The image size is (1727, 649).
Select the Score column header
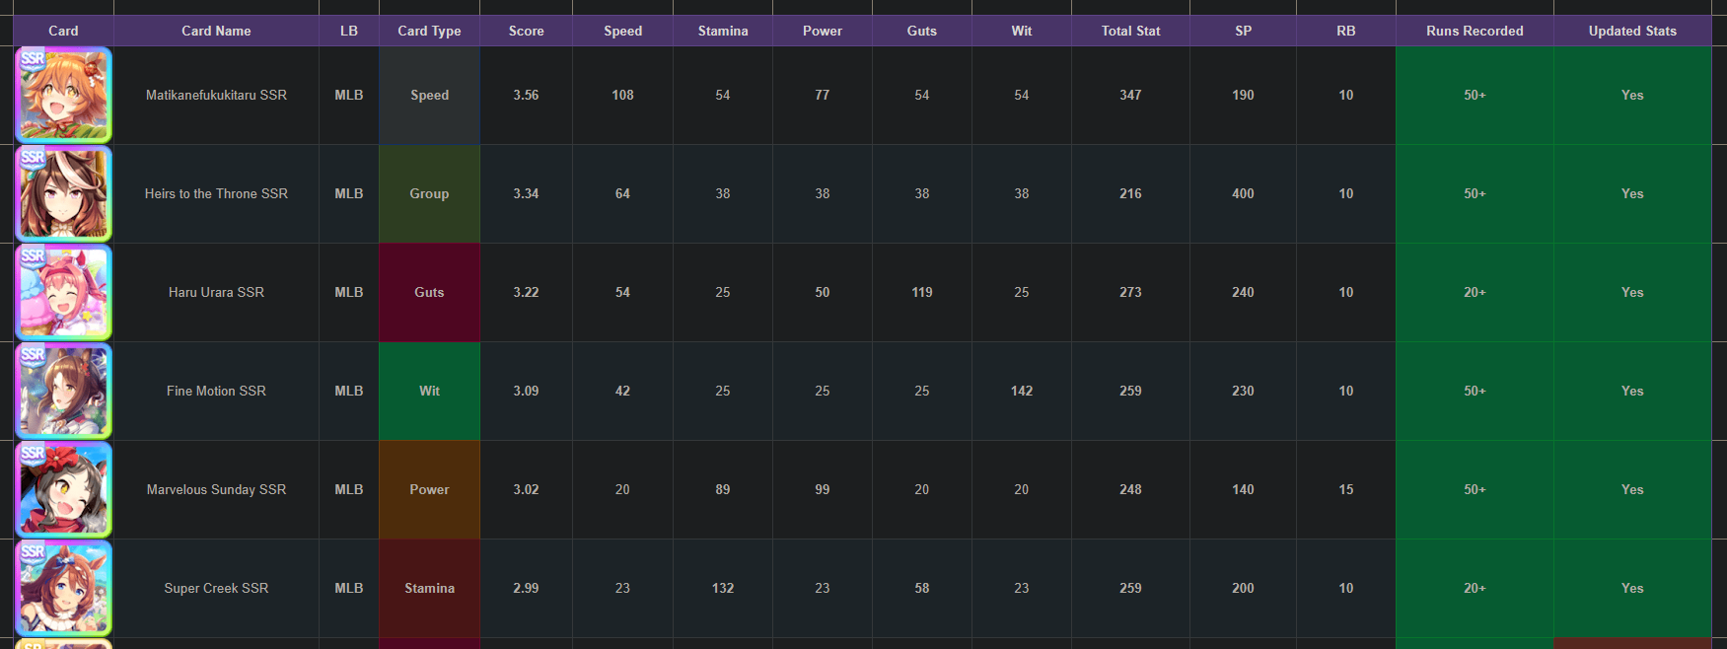526,31
